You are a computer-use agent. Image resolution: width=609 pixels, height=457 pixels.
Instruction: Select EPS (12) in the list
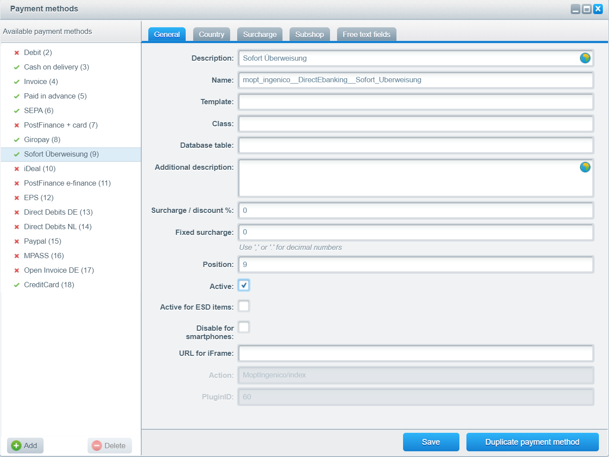tap(70, 198)
